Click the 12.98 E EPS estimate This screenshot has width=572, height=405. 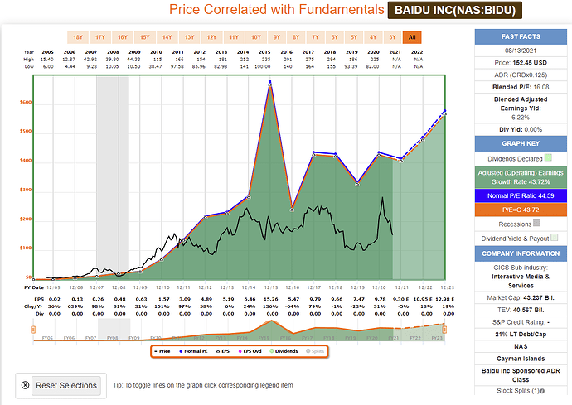pos(445,299)
